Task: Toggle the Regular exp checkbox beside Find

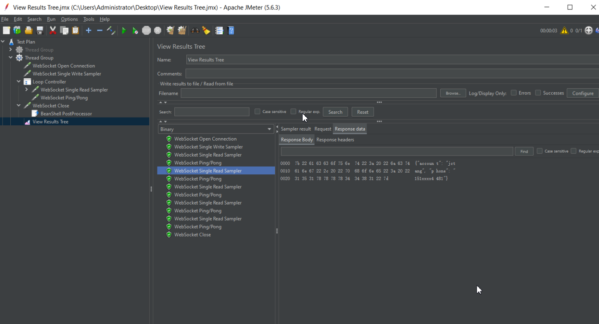Action: pos(573,151)
